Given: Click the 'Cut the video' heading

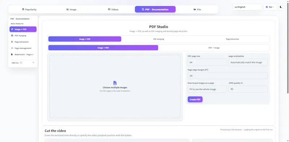Looking at the screenshot, I should pyautogui.click(x=55, y=131).
